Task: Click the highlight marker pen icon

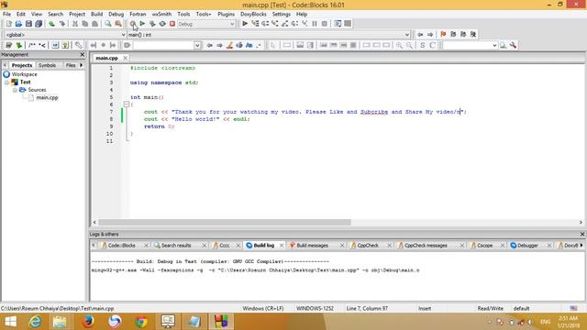Action: coord(229,45)
